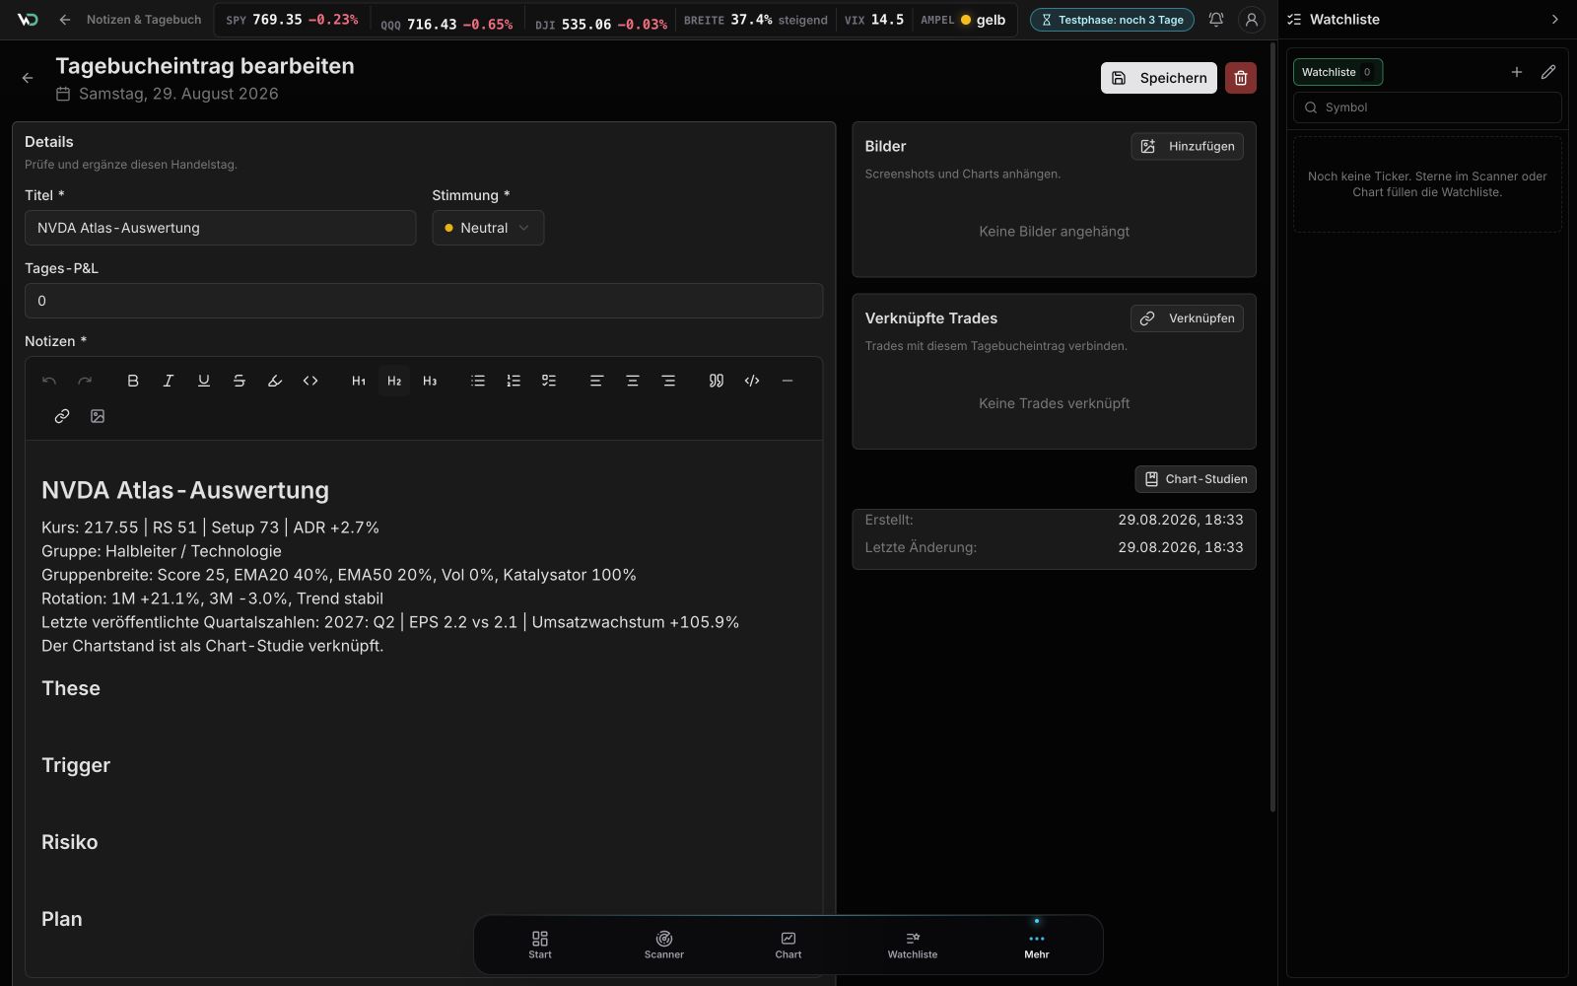Go to Start in the bottom navigation
1577x986 pixels.
(540, 945)
